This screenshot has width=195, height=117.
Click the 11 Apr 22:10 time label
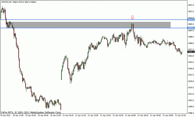pyautogui.click(x=180, y=115)
